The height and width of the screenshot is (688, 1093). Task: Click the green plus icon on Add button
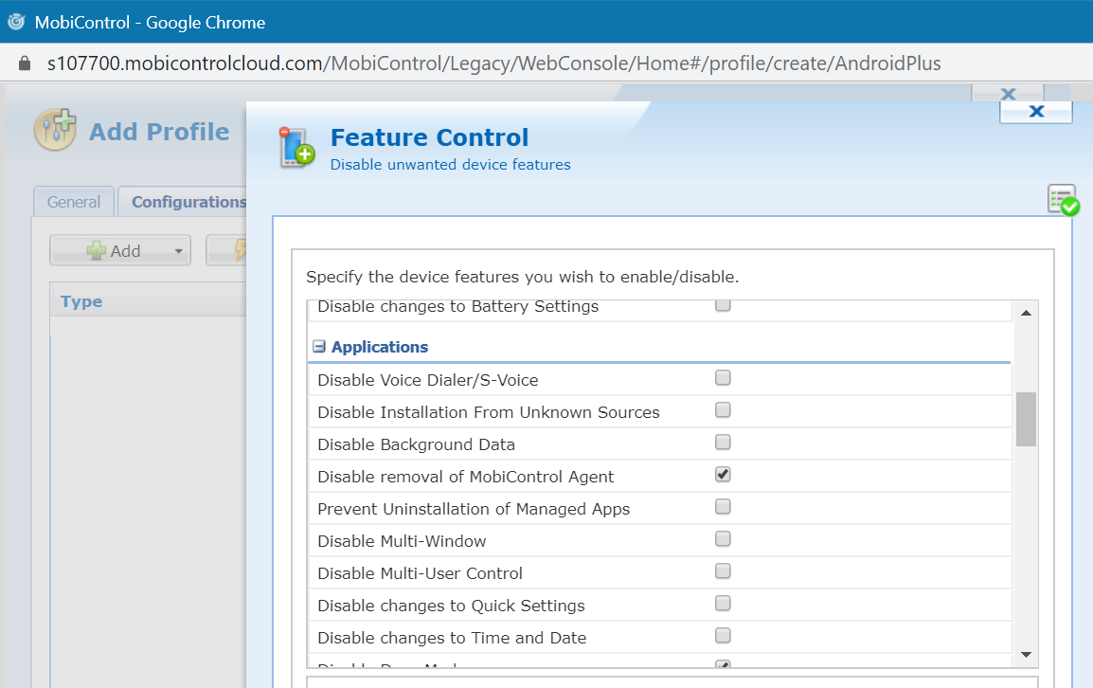(97, 250)
